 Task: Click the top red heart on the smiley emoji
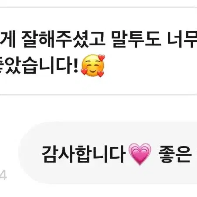(x=102, y=58)
